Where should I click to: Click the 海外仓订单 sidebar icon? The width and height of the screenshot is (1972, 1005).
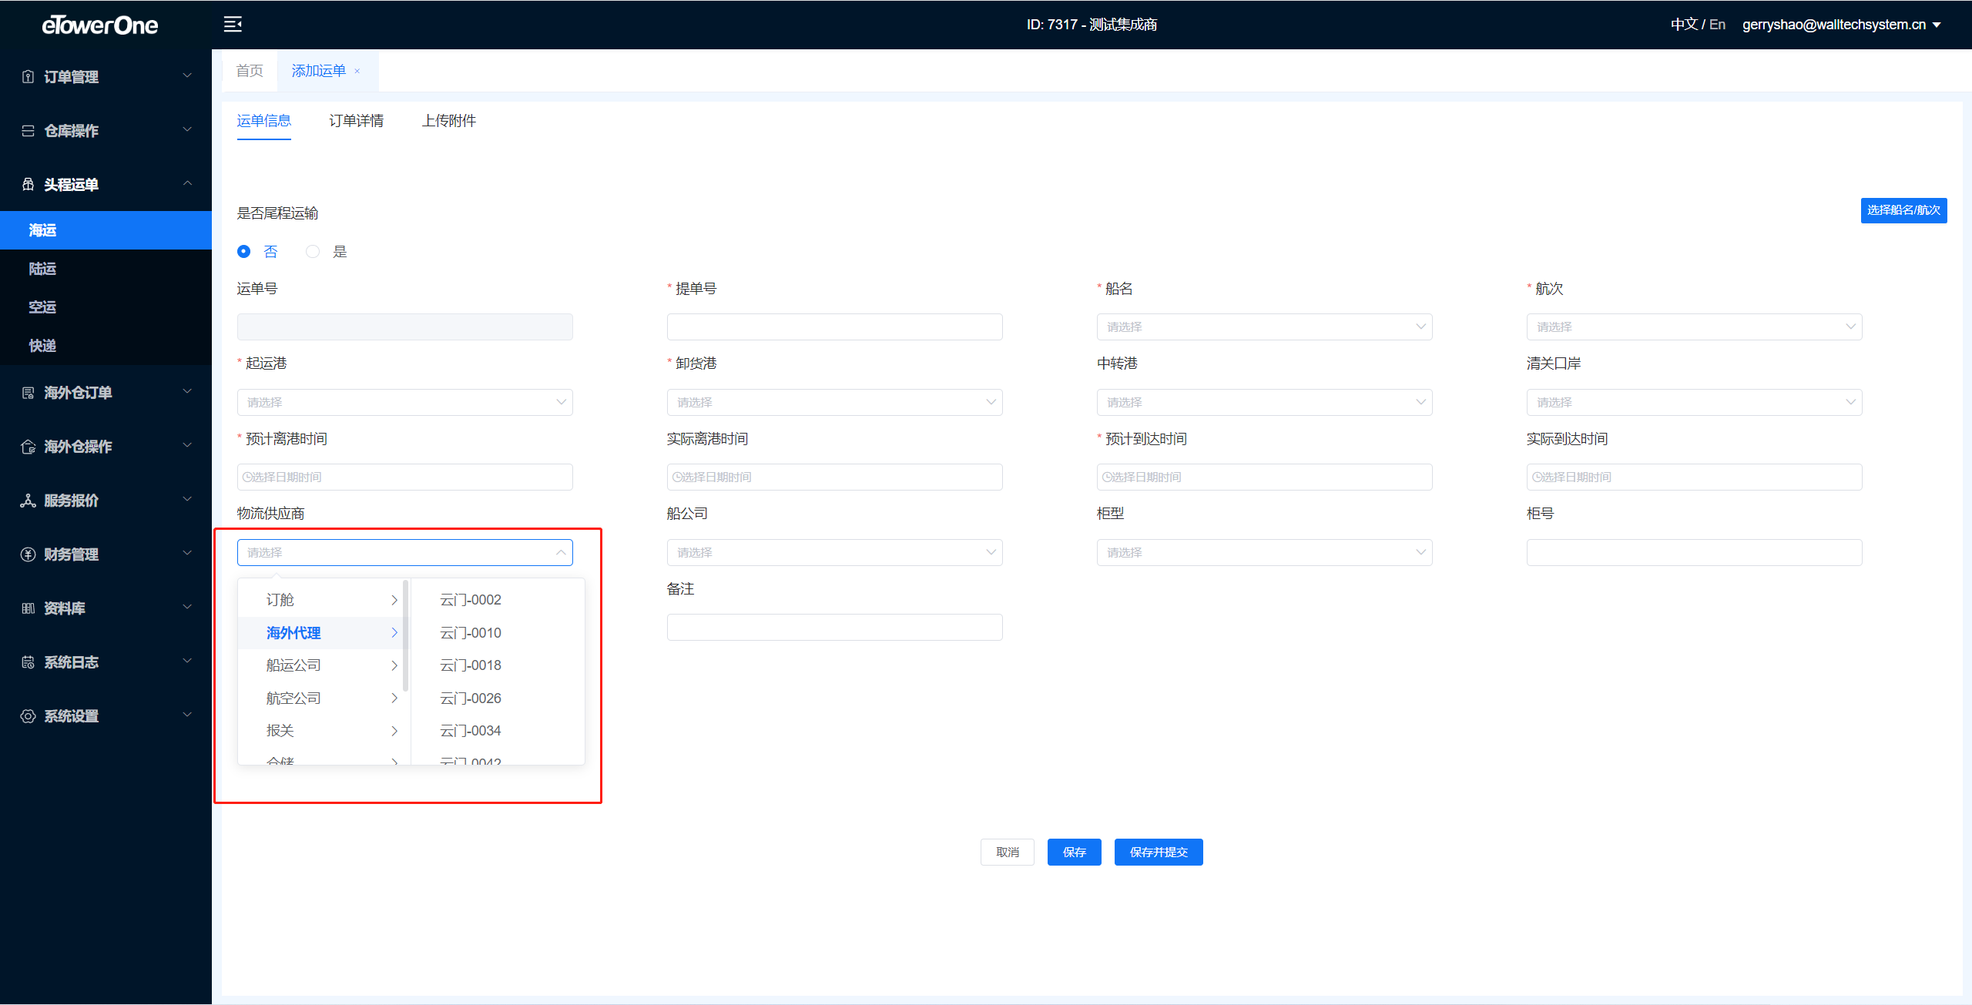point(29,393)
